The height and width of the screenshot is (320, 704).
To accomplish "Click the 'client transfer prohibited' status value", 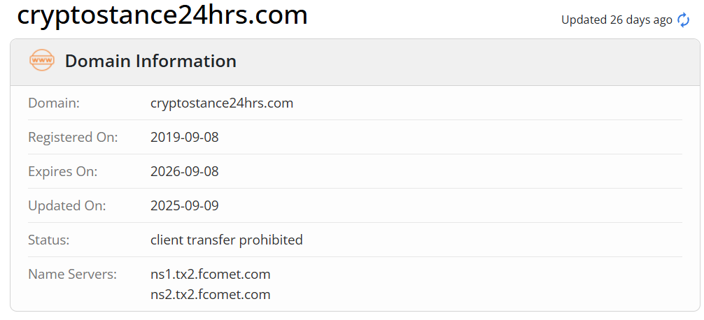I will (x=226, y=240).
